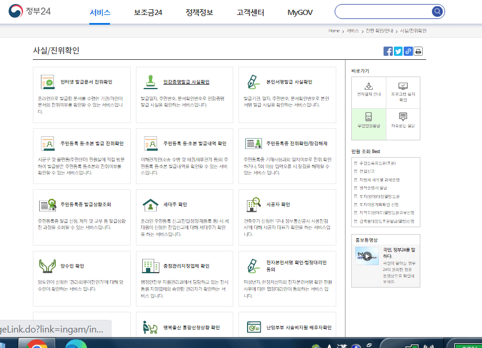Open 중점관리지정업체 확인 link

point(186,266)
